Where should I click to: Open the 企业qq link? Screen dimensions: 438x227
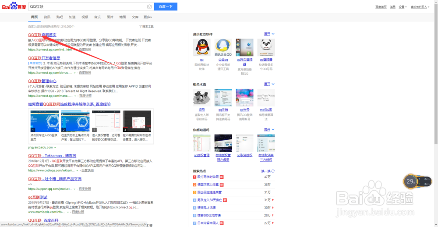click(x=223, y=60)
